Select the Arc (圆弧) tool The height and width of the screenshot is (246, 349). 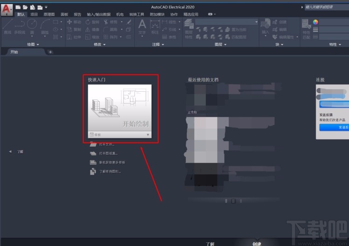[45, 27]
